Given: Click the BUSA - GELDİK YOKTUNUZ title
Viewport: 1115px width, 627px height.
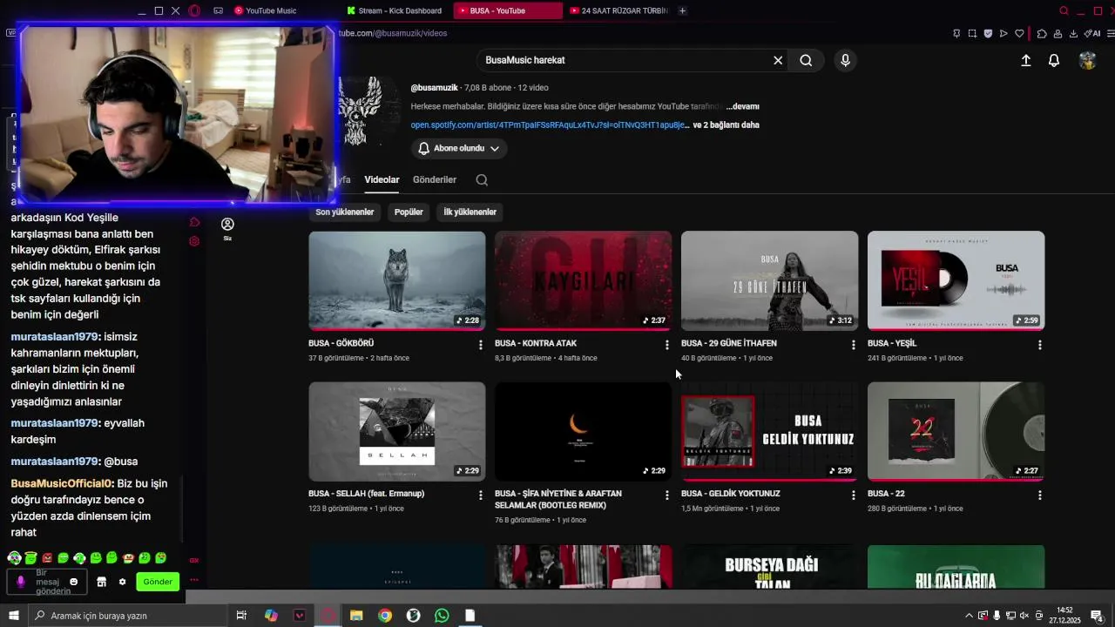Looking at the screenshot, I should [731, 494].
